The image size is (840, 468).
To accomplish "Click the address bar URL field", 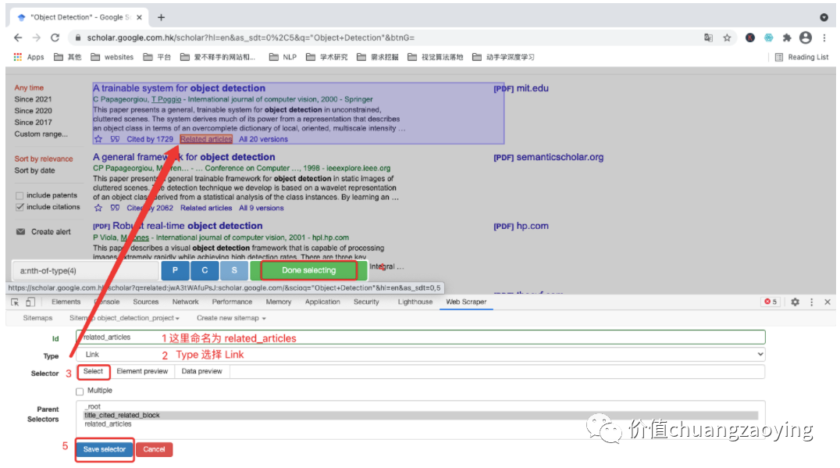I will tap(386, 38).
